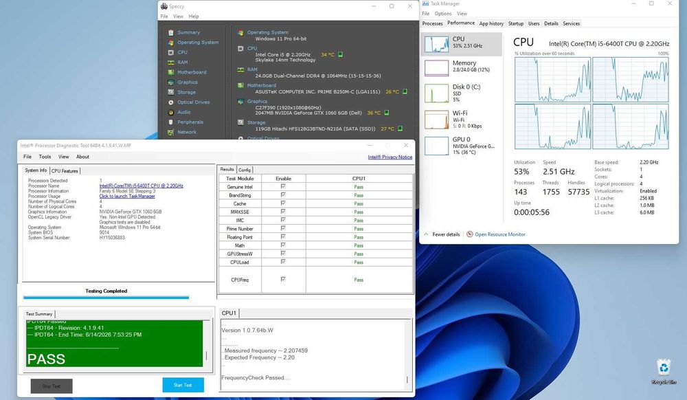
Task: Toggle BrandString test checkbox
Action: pos(283,195)
